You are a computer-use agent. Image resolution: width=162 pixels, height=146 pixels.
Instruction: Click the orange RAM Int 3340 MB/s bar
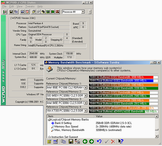pos(124,85)
